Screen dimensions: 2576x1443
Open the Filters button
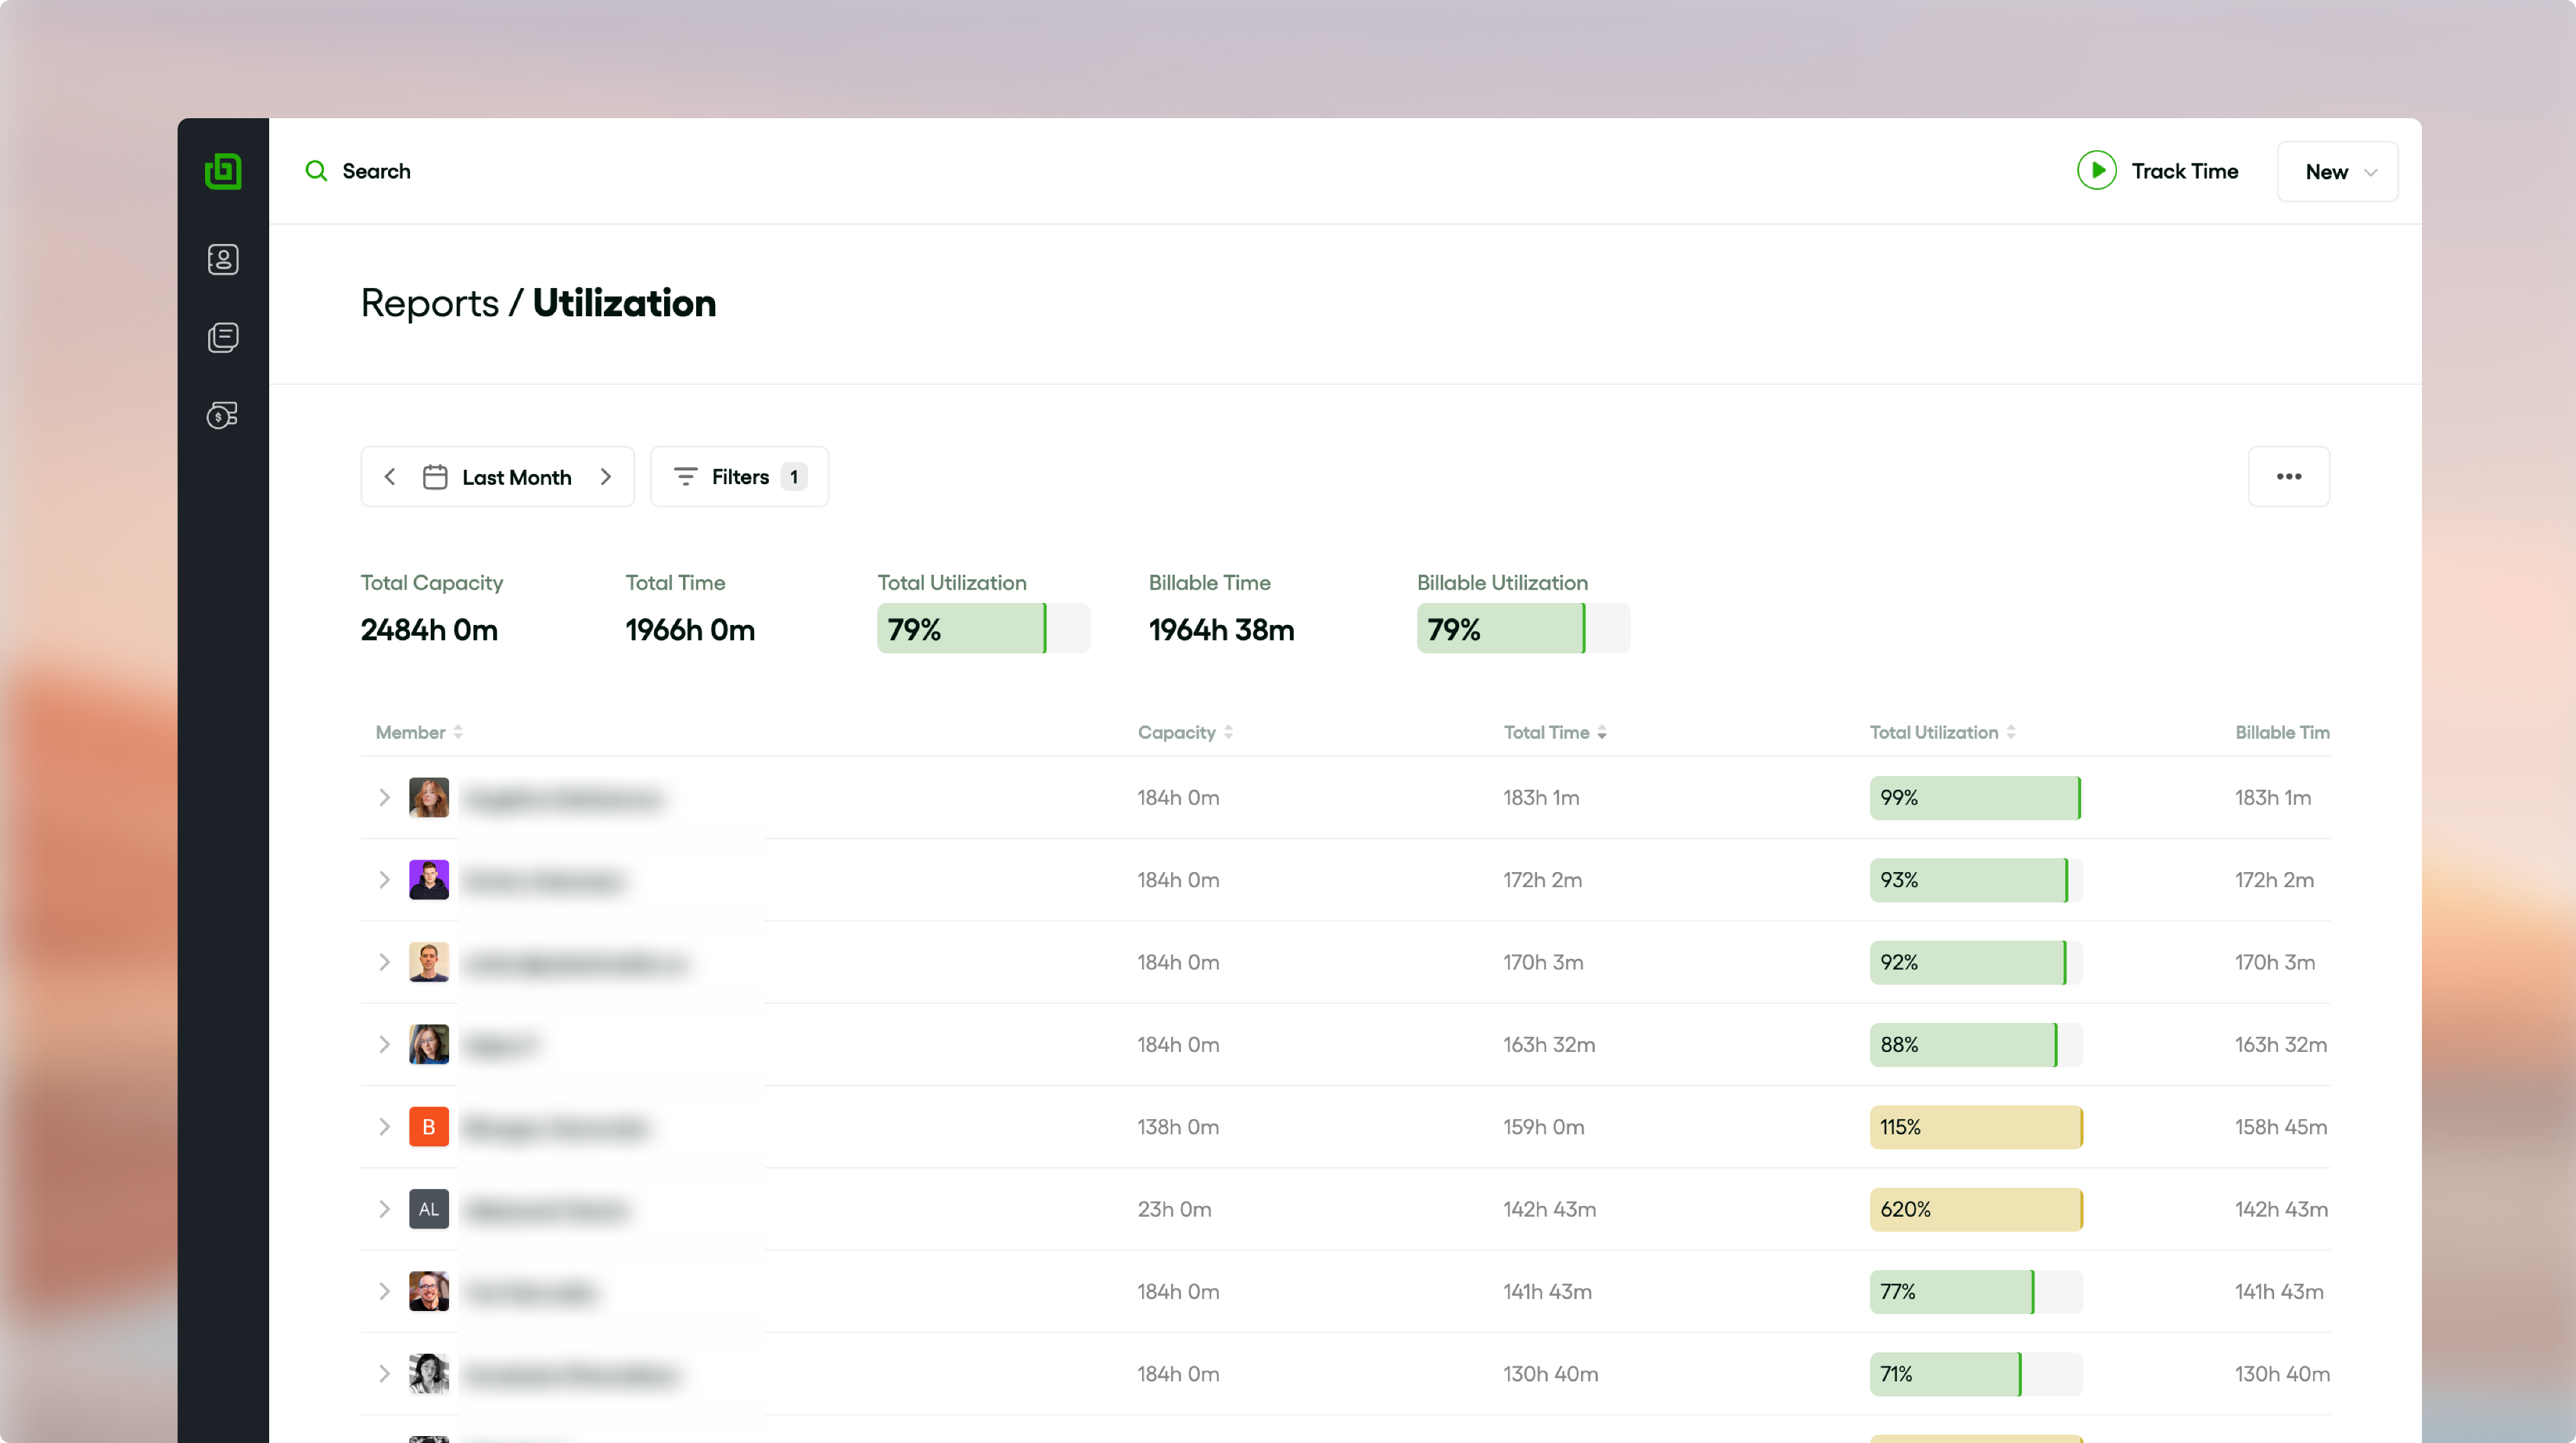[739, 477]
